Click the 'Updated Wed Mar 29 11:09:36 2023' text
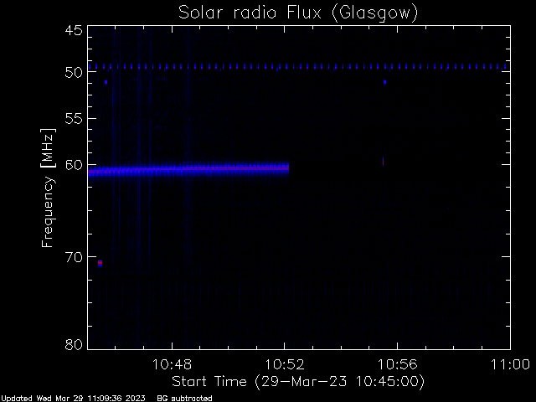The width and height of the screenshot is (536, 402). (73, 399)
